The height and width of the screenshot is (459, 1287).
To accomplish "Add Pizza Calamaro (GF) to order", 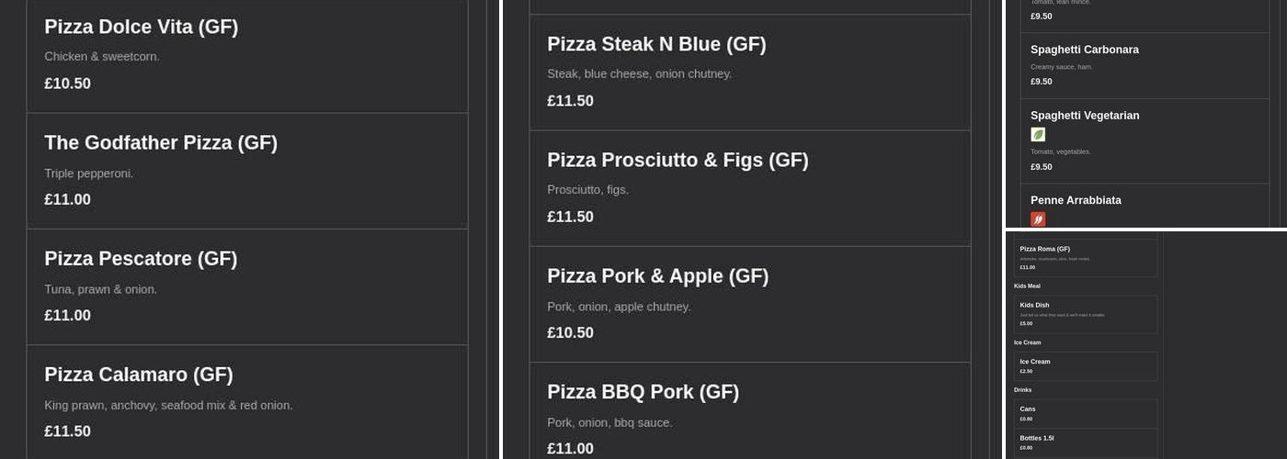I will pyautogui.click(x=246, y=402).
